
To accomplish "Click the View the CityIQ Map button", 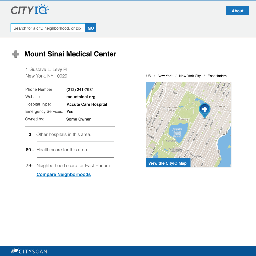I will [x=168, y=163].
